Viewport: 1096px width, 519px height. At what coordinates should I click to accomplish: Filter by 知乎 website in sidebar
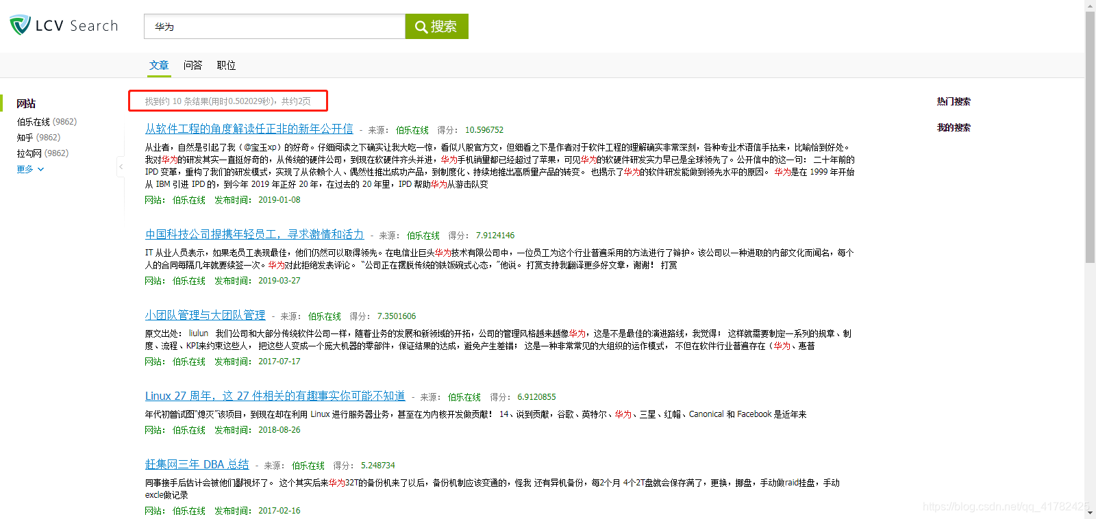38,138
